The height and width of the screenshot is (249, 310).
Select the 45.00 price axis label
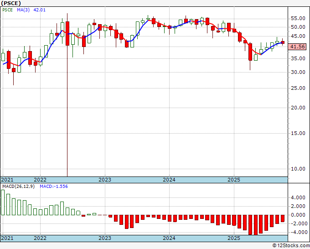click(298, 36)
